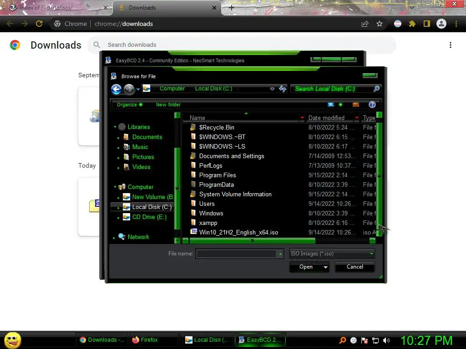Select the Documents and Settings row
This screenshot has width=466, height=349.
(x=279, y=156)
